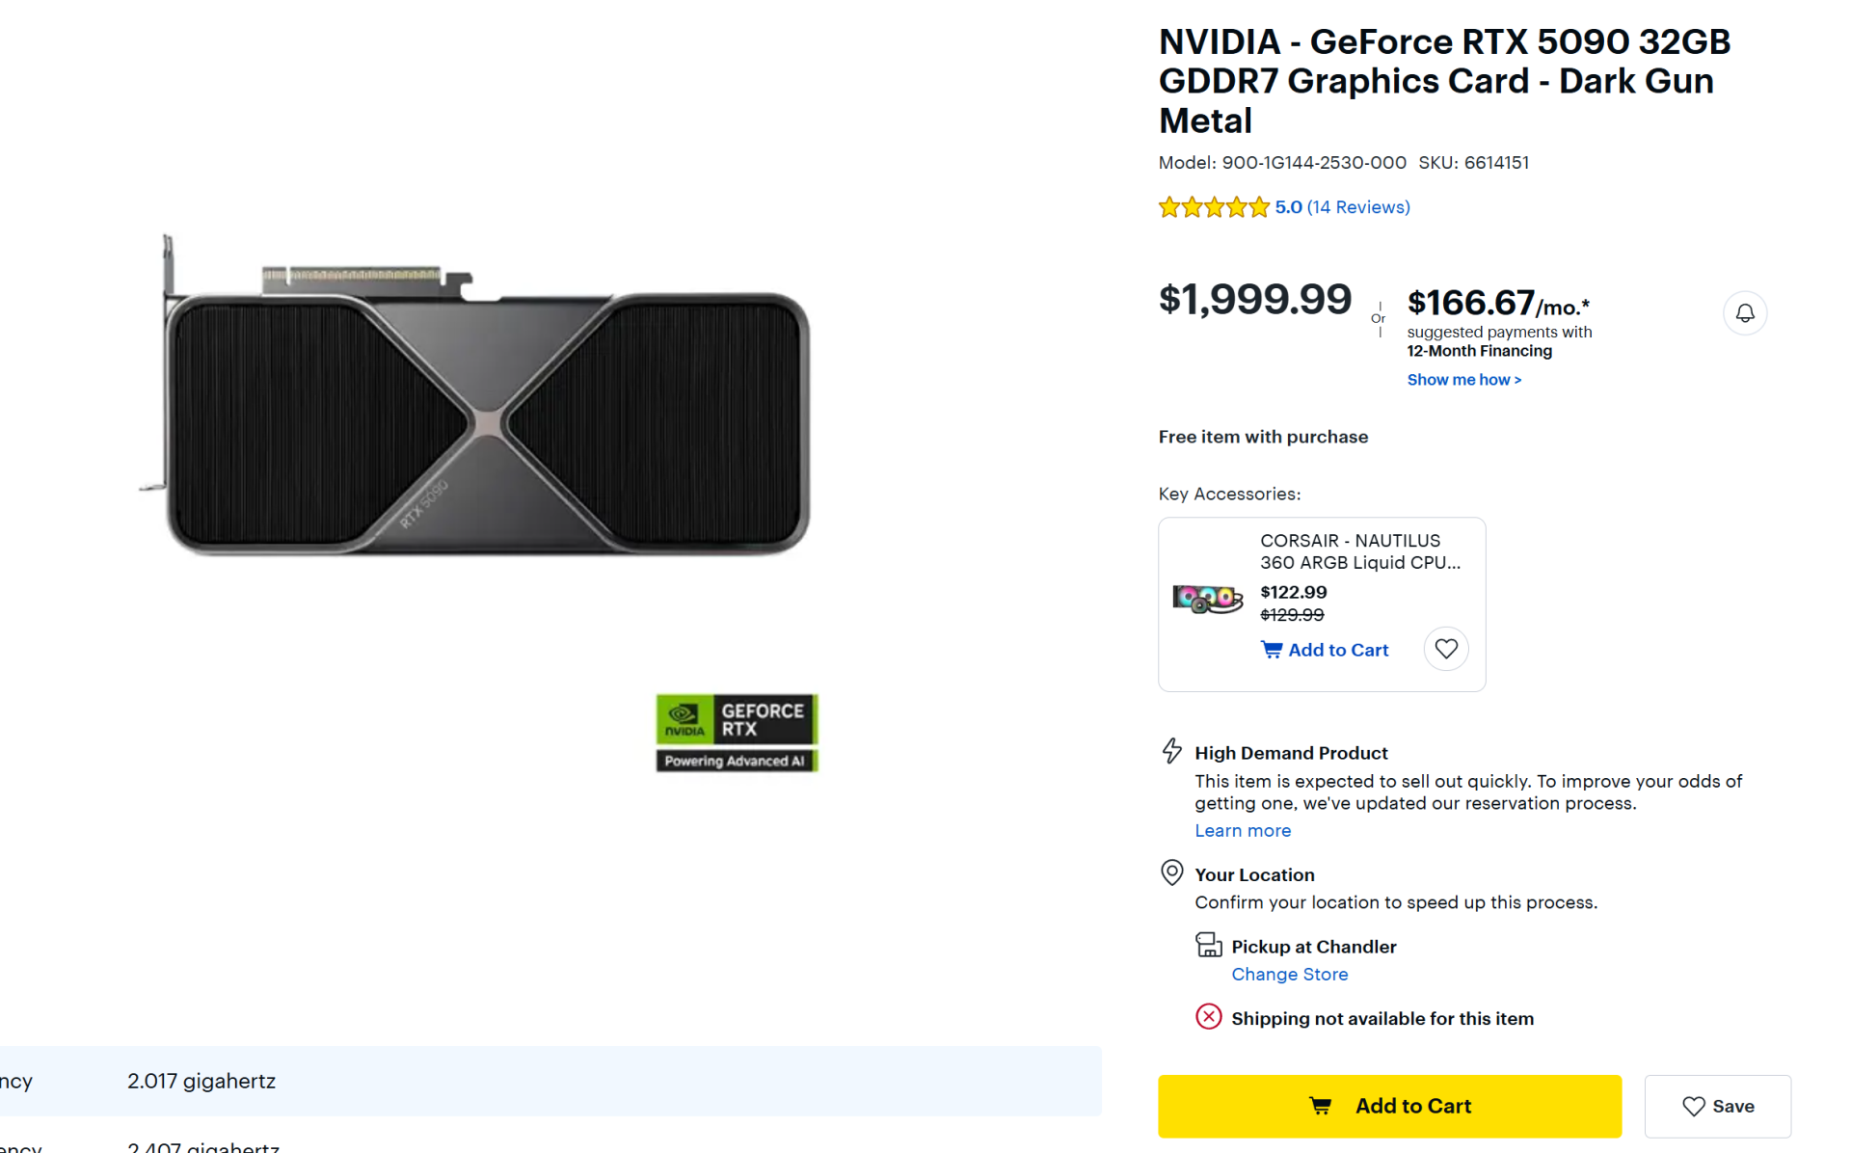Click the location pin icon
Viewport: 1851px width, 1153px height.
pos(1171,872)
